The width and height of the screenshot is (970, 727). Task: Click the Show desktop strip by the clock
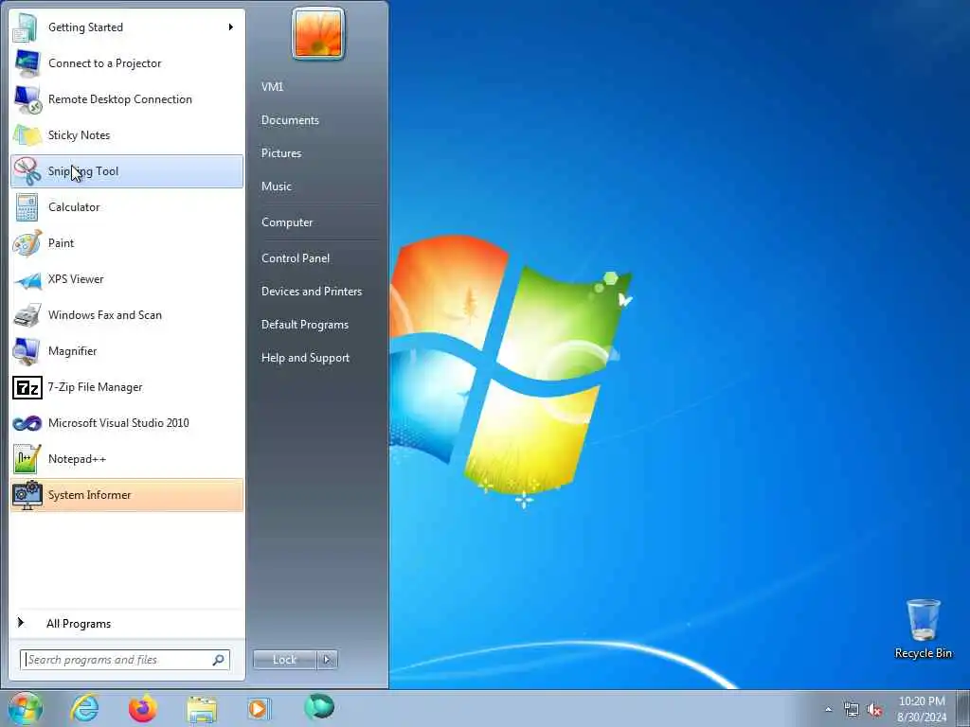pyautogui.click(x=963, y=709)
